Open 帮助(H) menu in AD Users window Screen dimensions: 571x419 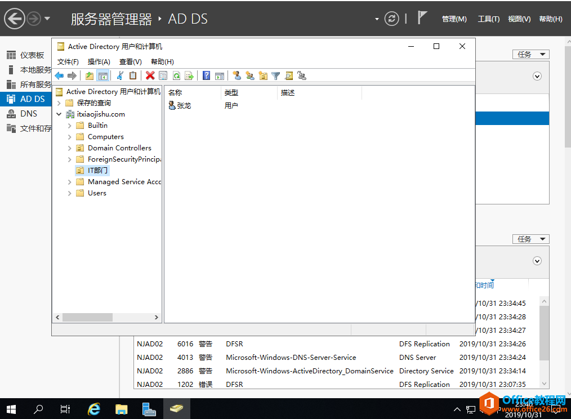tap(162, 62)
